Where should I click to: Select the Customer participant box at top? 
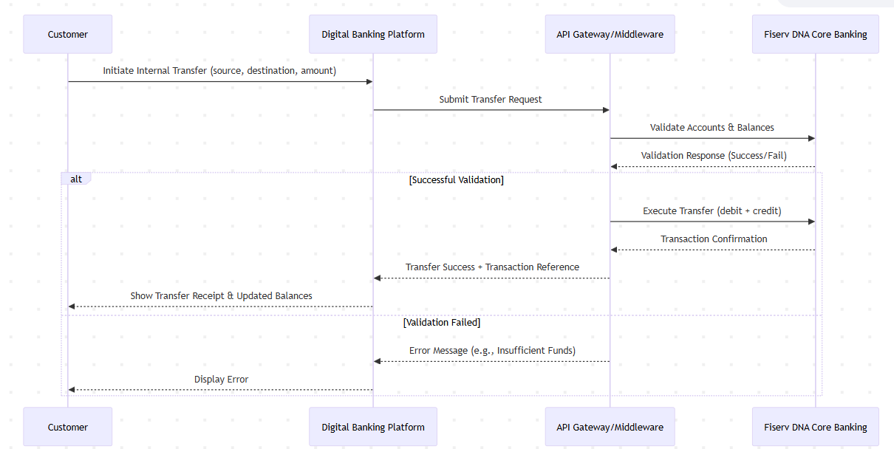click(67, 34)
